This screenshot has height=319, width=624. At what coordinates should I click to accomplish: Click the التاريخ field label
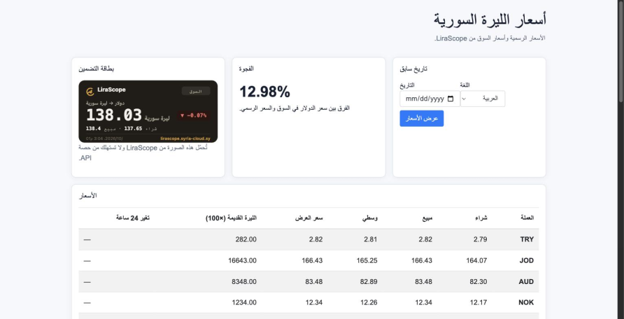407,85
